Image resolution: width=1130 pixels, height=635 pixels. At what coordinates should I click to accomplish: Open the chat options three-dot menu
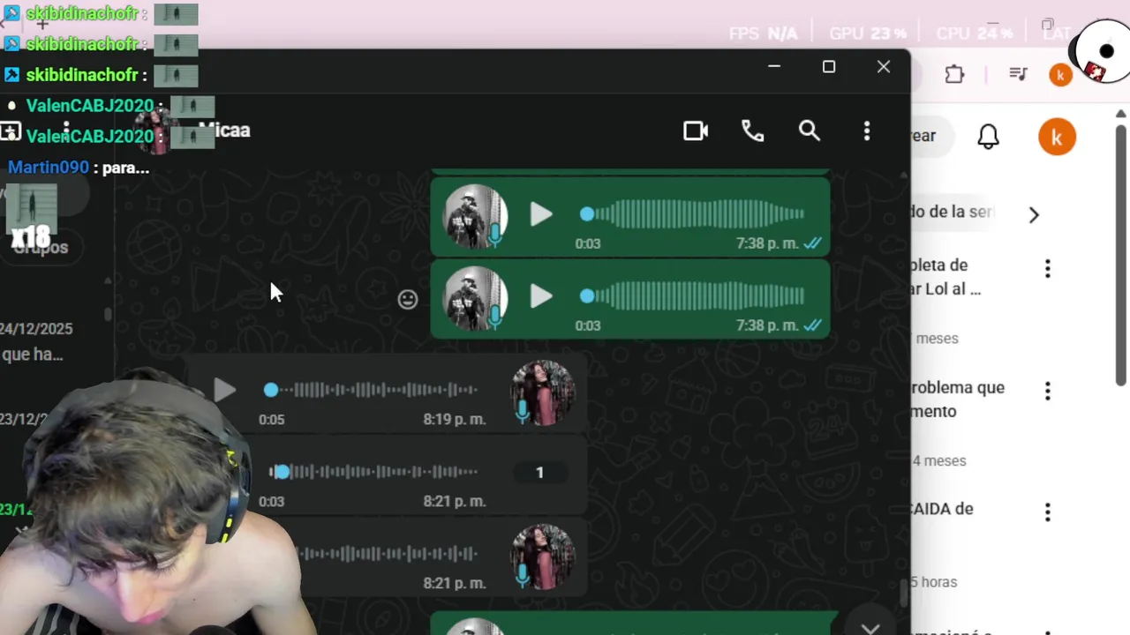(866, 131)
